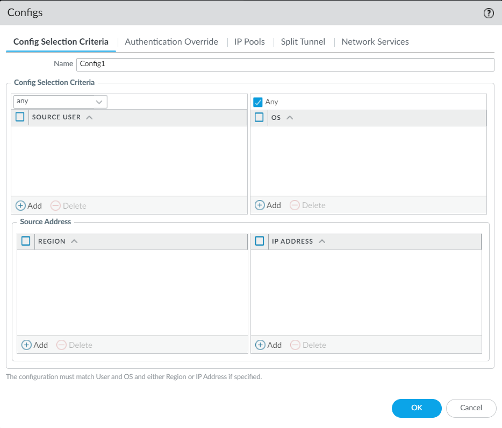Sort by the Region column arrow
This screenshot has width=502, height=428.
point(74,241)
